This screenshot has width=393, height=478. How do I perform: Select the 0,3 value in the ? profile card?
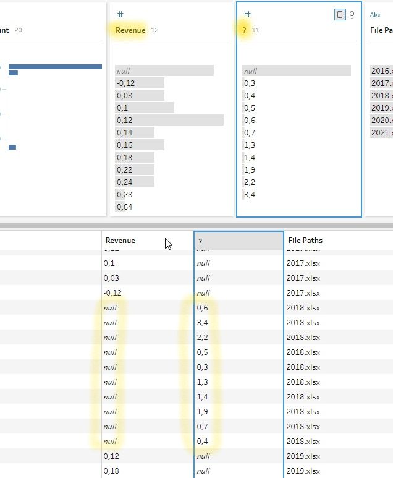tap(250, 83)
